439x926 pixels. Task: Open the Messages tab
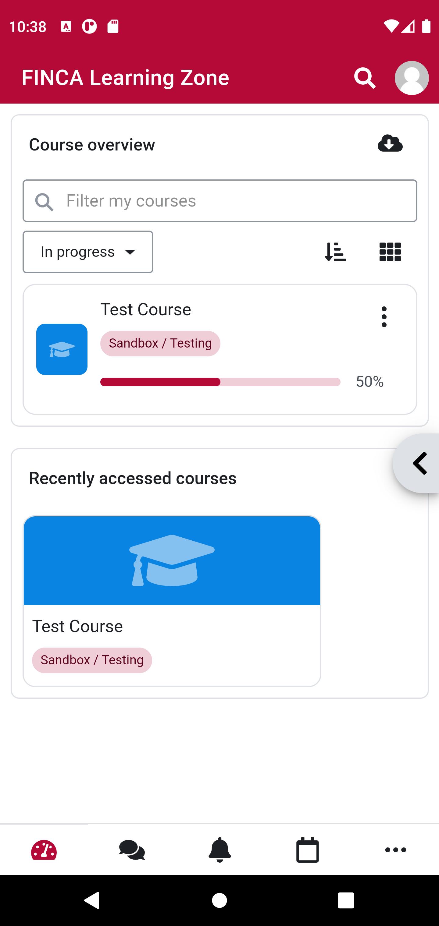[132, 850]
